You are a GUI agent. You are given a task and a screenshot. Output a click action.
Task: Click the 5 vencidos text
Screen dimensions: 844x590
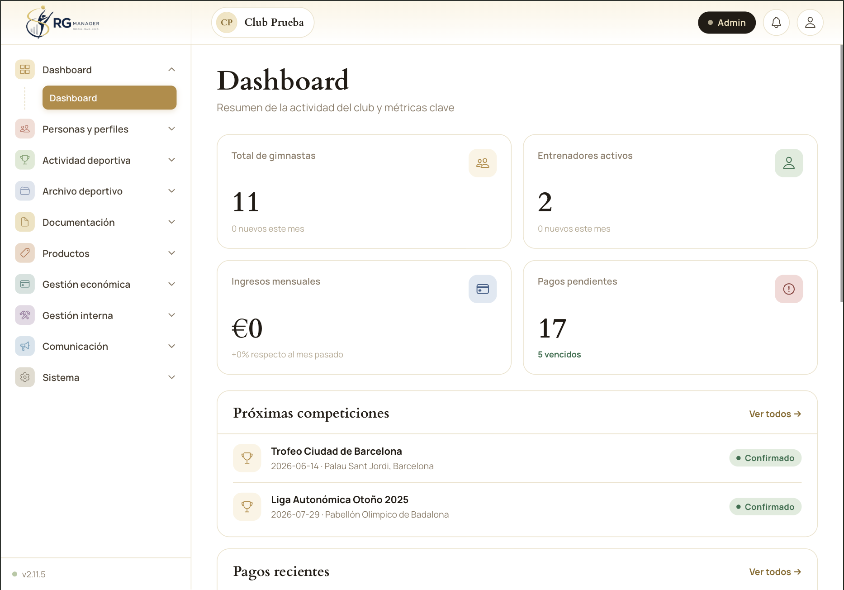[x=560, y=355]
